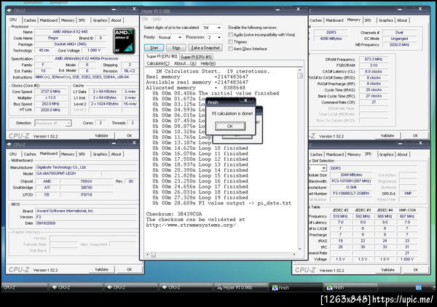Click the Checksum: 3B439C0A line
The width and height of the screenshot is (437, 307).
[x=174, y=214]
